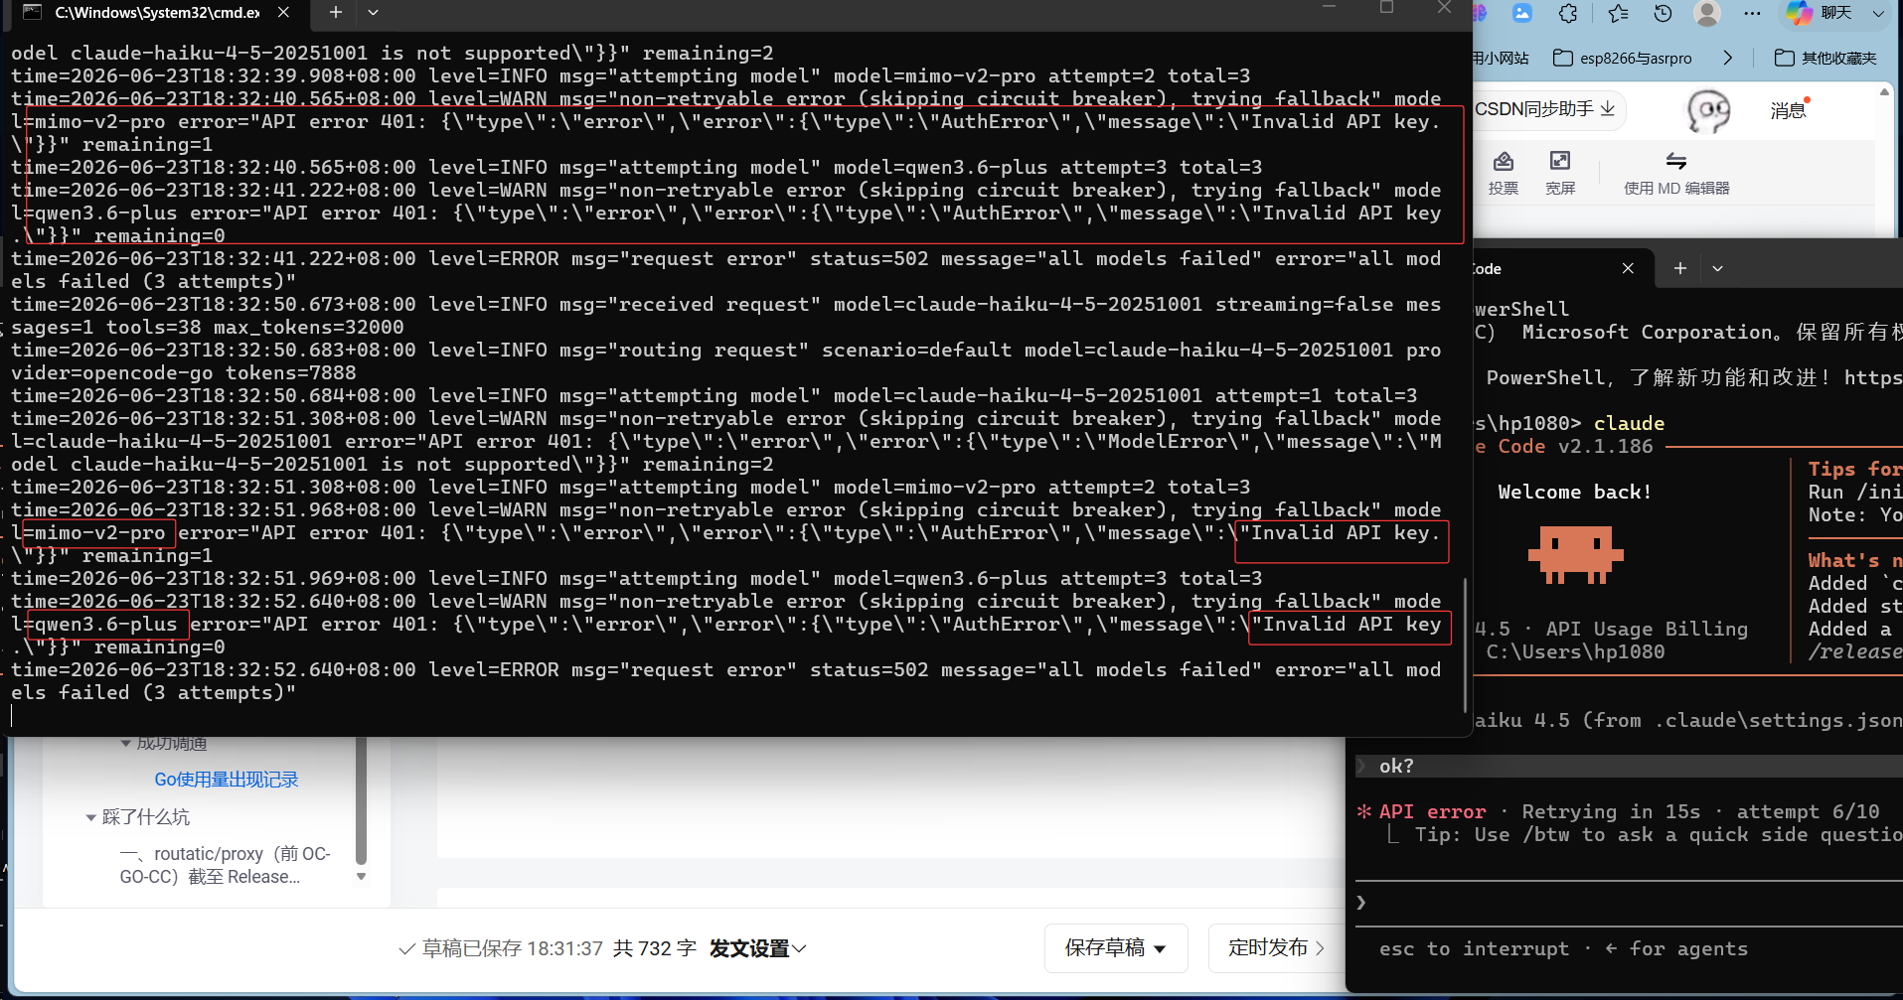The width and height of the screenshot is (1903, 1000).
Task: Open the browser profile avatar
Action: (1707, 13)
